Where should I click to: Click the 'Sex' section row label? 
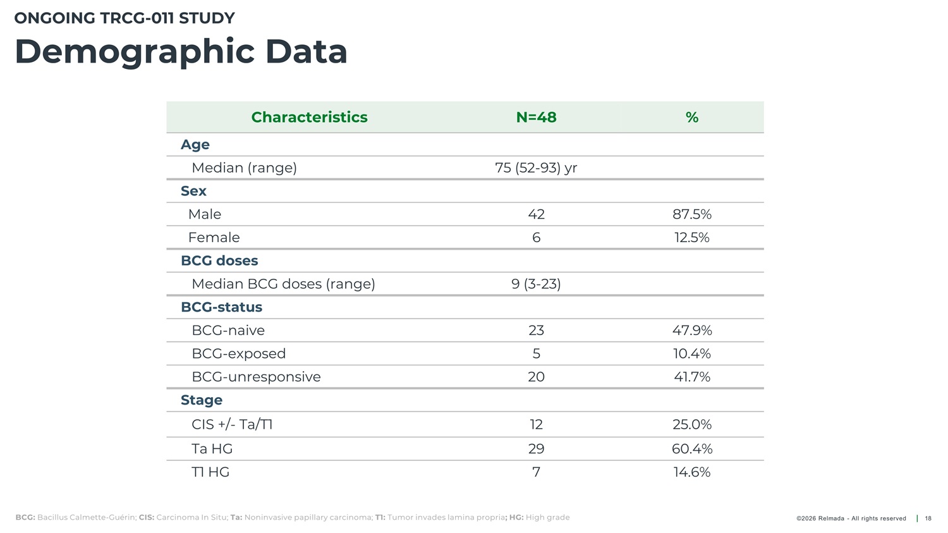coord(193,191)
